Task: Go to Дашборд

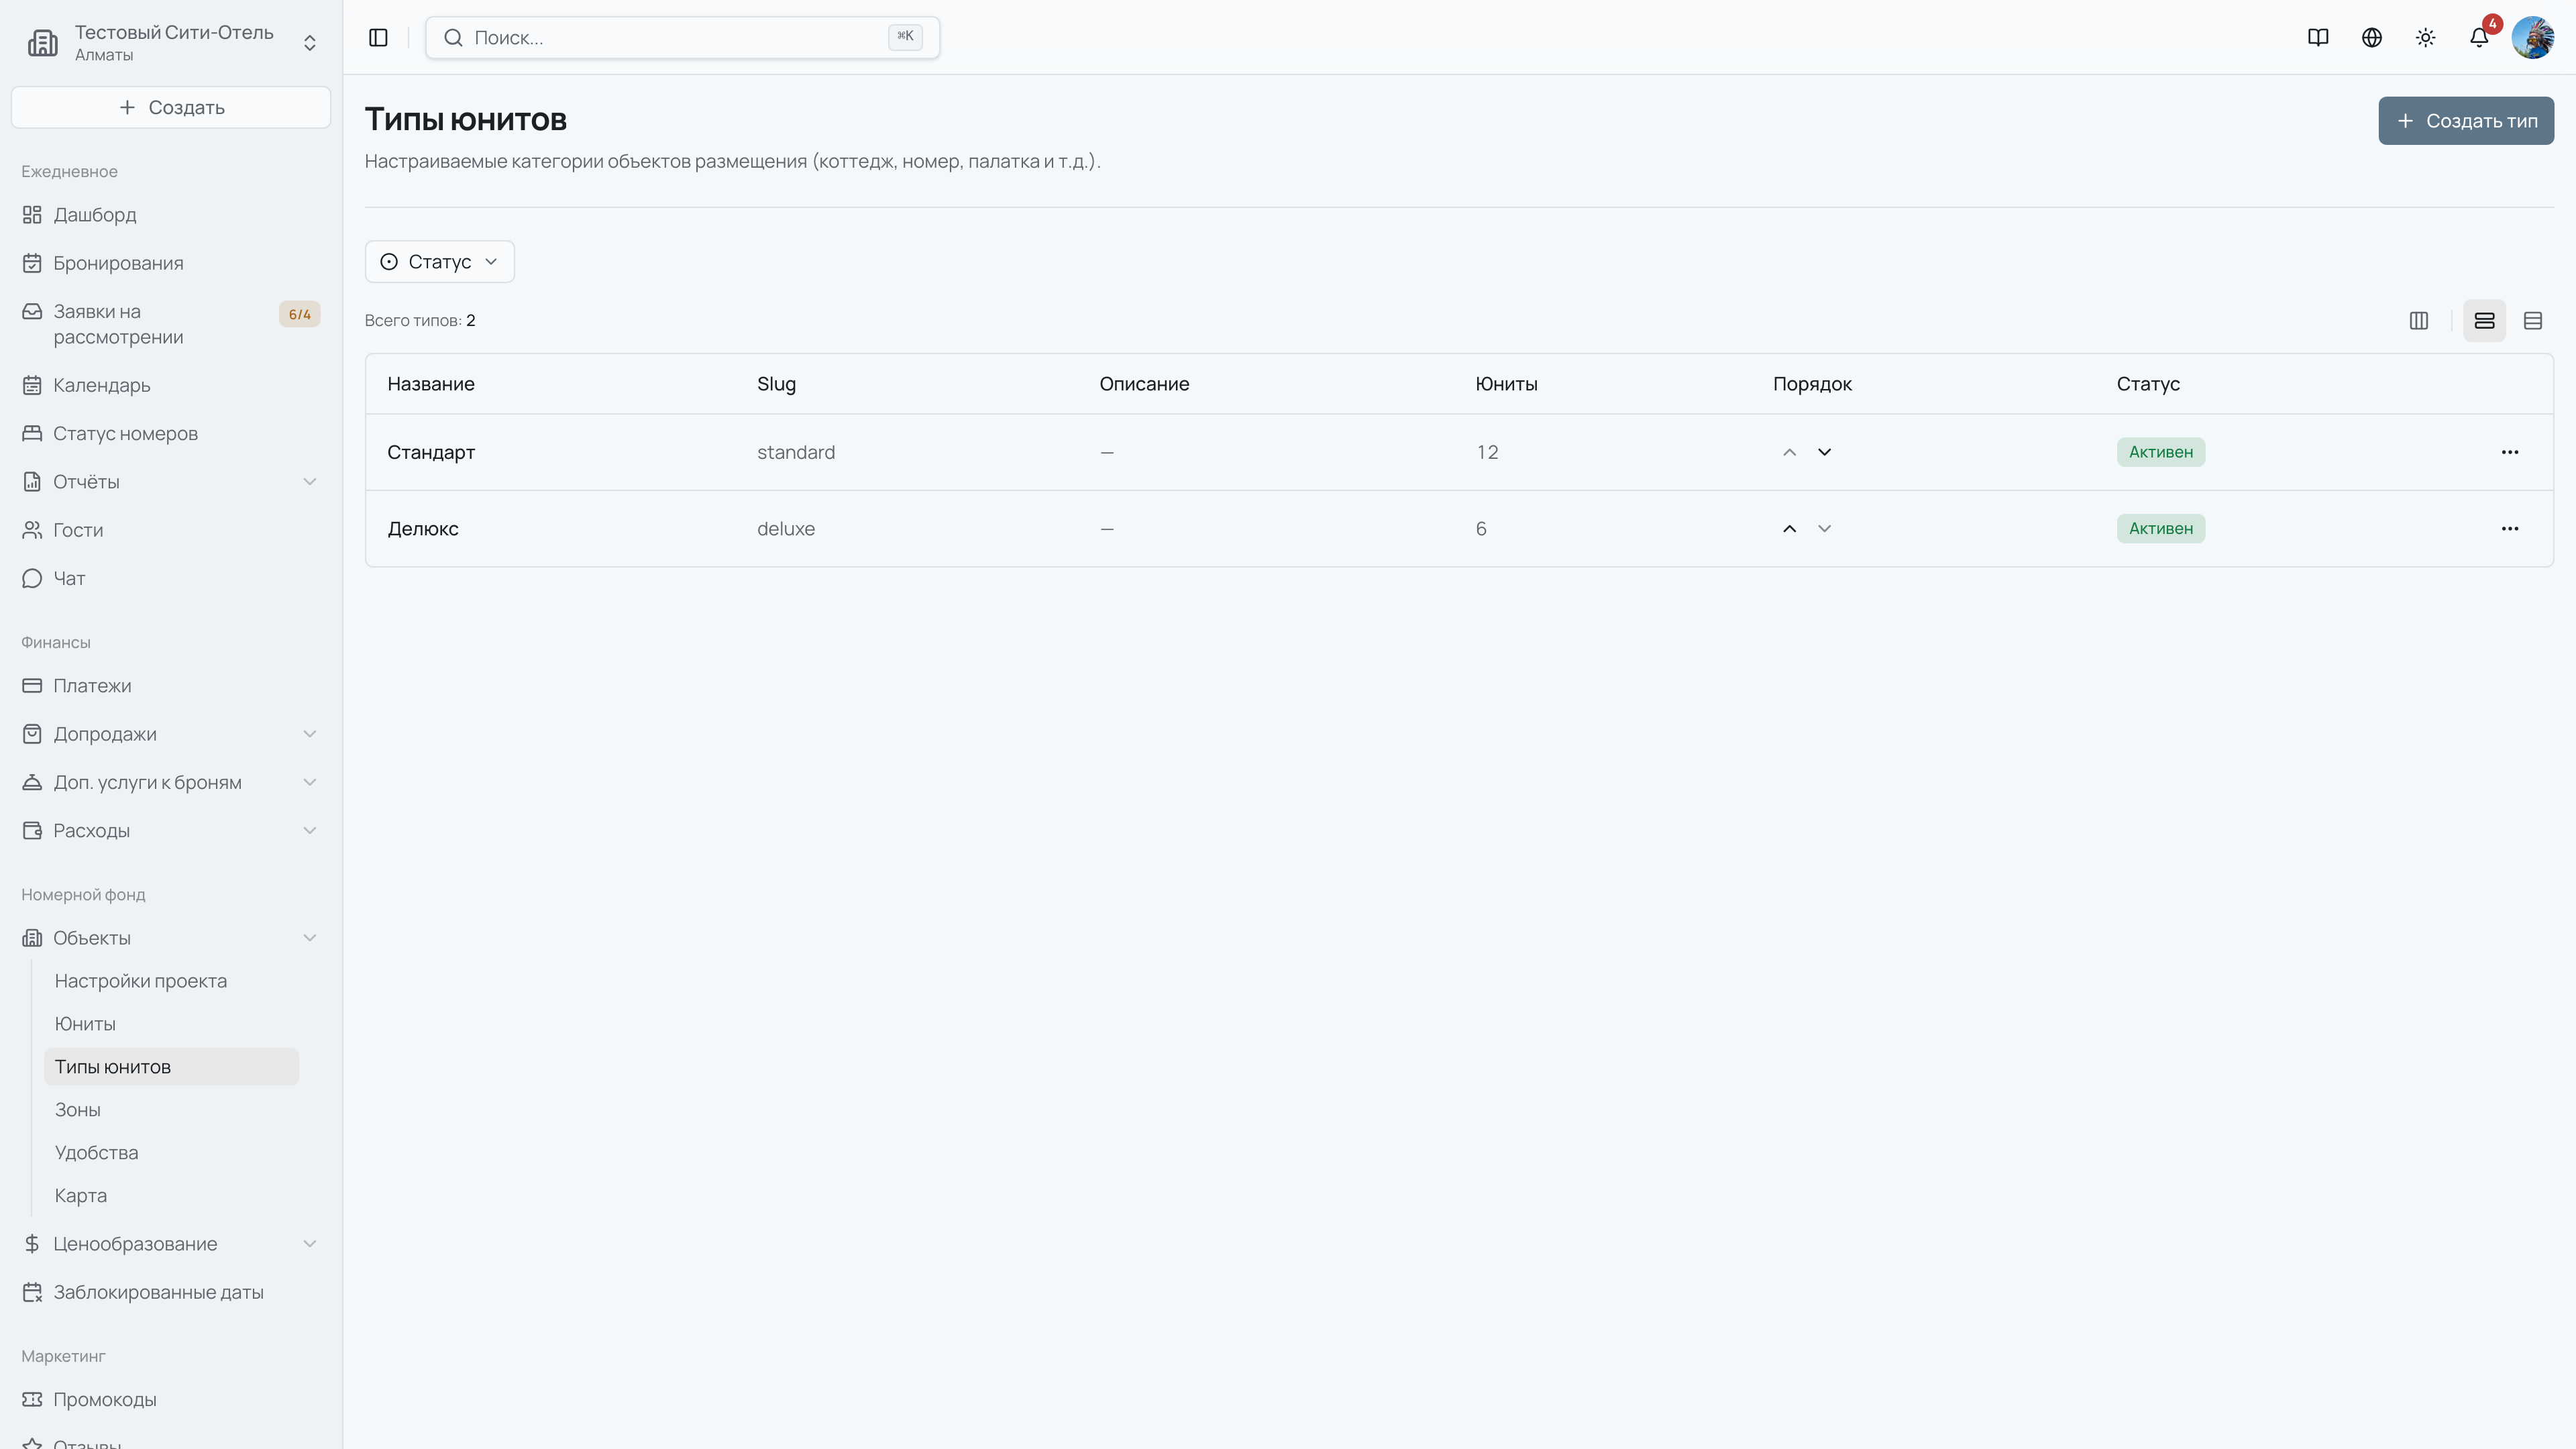Action: tap(171, 215)
